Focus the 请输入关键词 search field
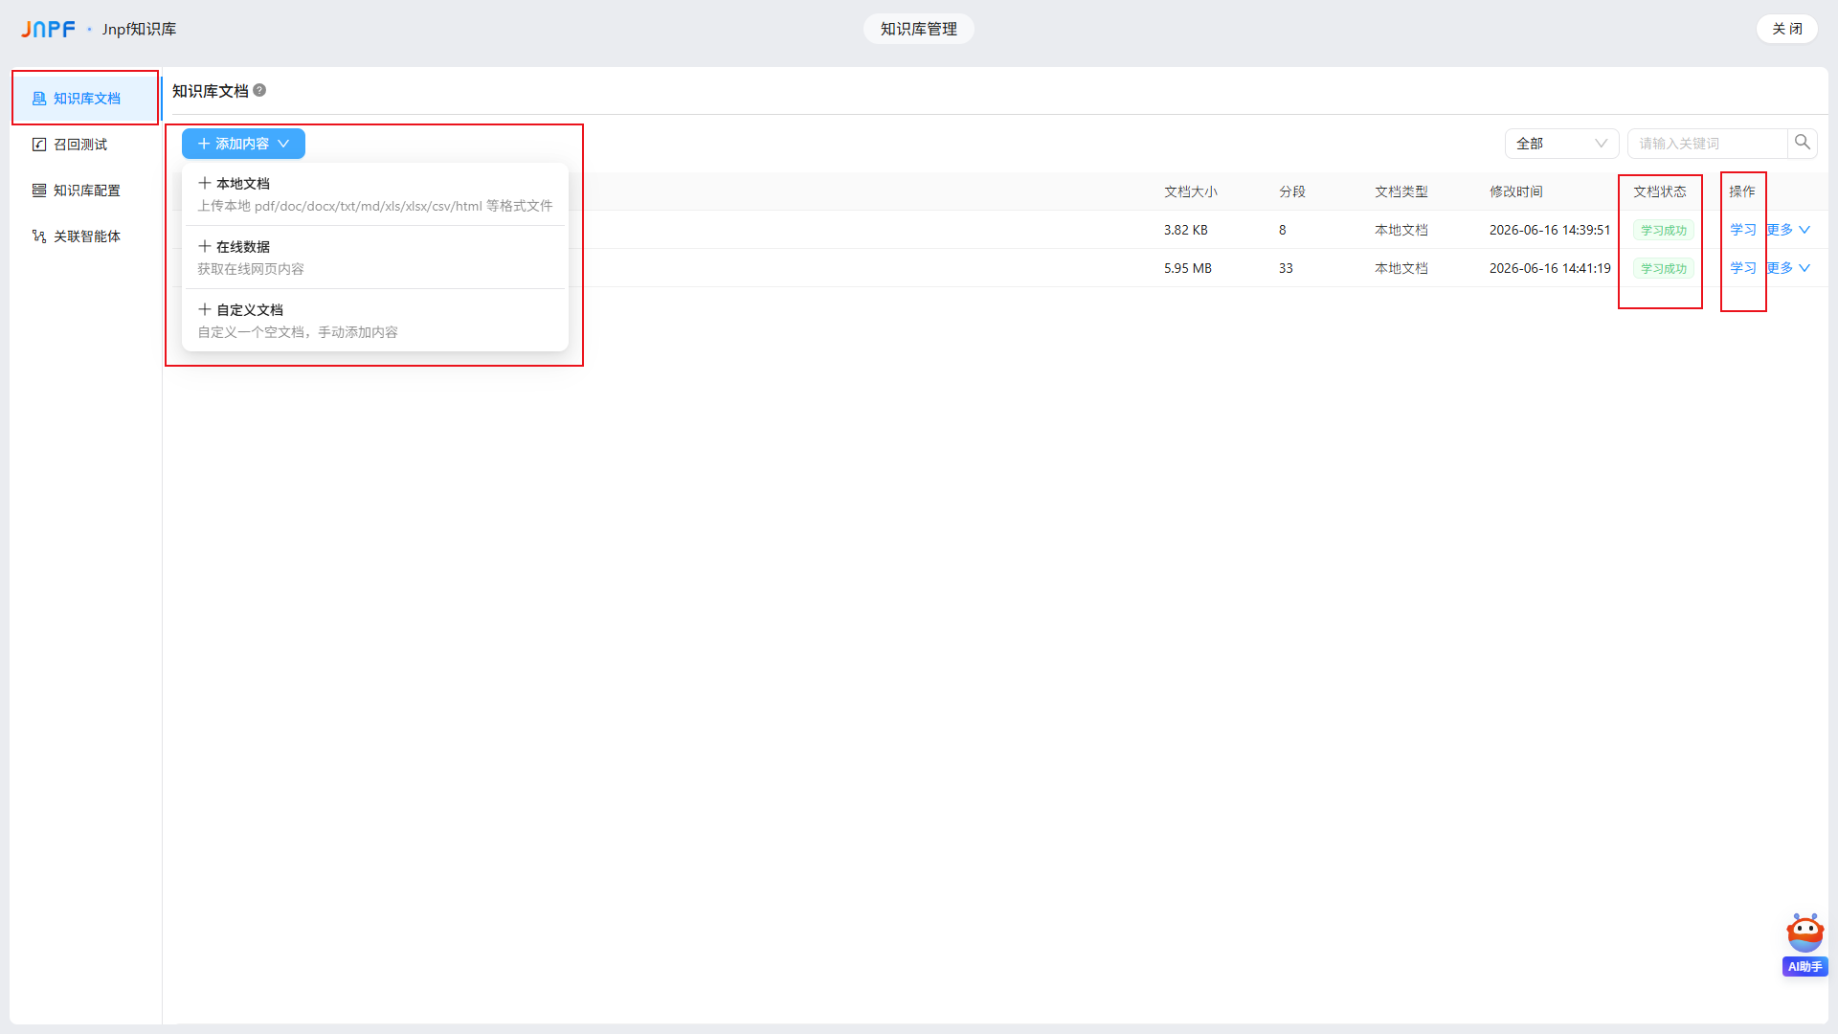The width and height of the screenshot is (1838, 1034). point(1707,144)
